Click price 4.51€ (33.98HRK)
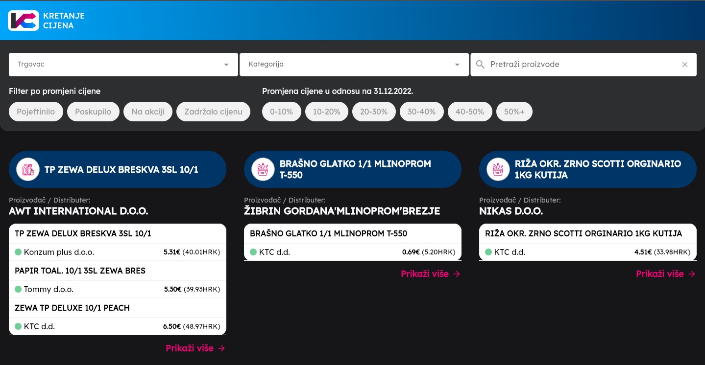705x365 pixels. coord(662,252)
